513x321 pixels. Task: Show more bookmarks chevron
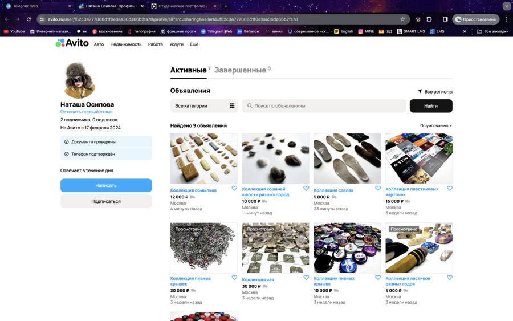tap(465, 31)
